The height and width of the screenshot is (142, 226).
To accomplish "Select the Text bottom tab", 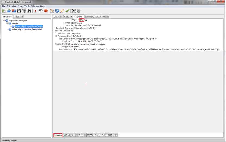I will pyautogui.click(x=78, y=135).
